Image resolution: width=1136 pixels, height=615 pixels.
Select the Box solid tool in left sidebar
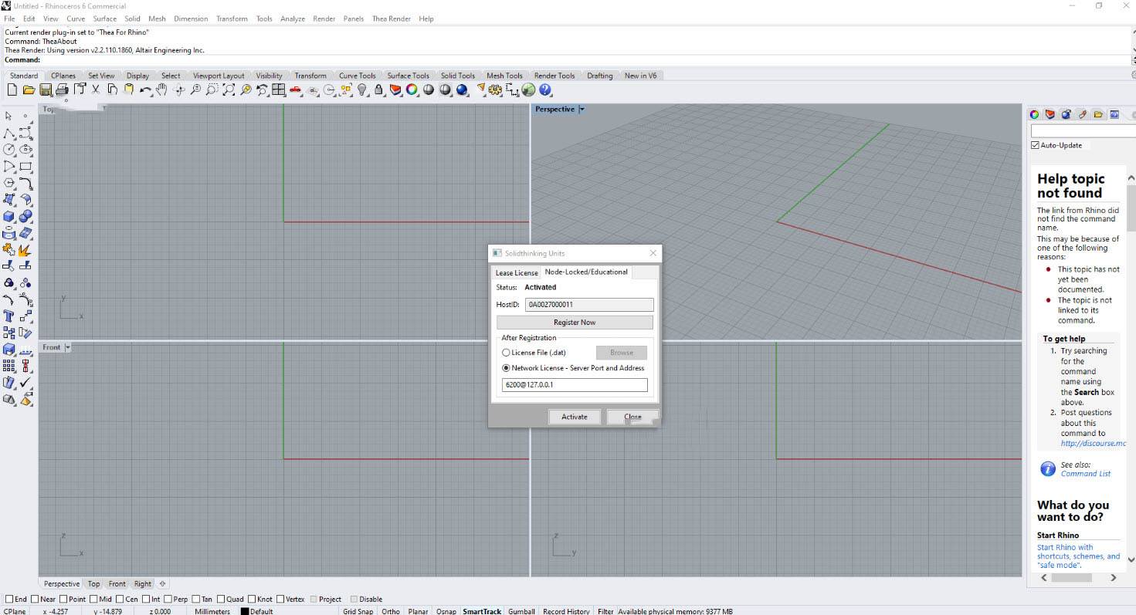(8, 216)
